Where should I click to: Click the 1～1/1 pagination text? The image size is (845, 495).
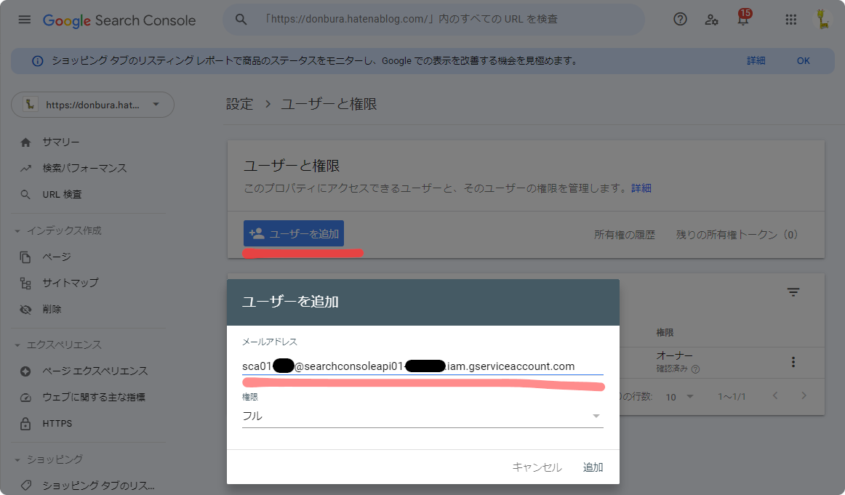click(x=732, y=396)
